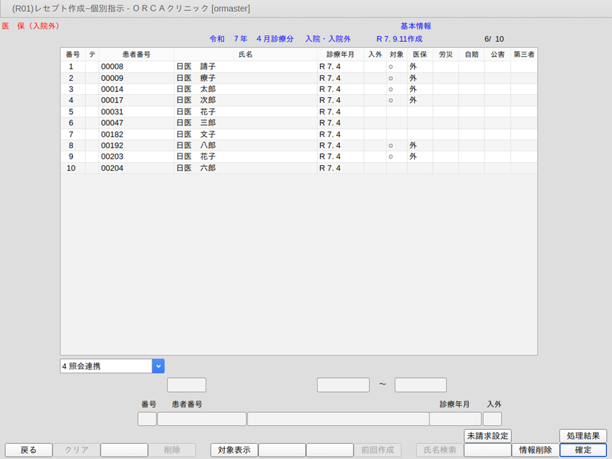Select patient row 00182 日医 文子
This screenshot has height=459, width=612.
click(x=246, y=134)
